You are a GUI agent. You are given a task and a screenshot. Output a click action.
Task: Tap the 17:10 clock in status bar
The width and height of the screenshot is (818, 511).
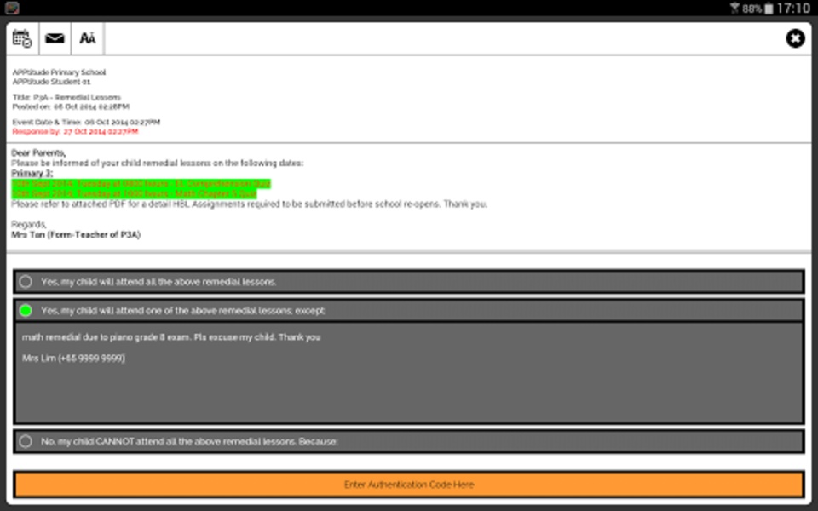(x=793, y=9)
